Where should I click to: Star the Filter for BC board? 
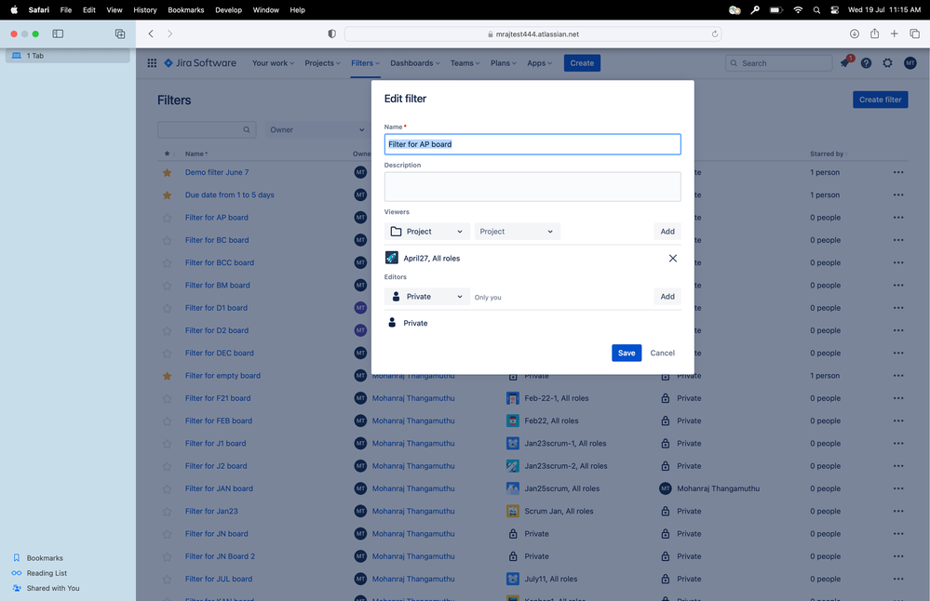coord(167,239)
